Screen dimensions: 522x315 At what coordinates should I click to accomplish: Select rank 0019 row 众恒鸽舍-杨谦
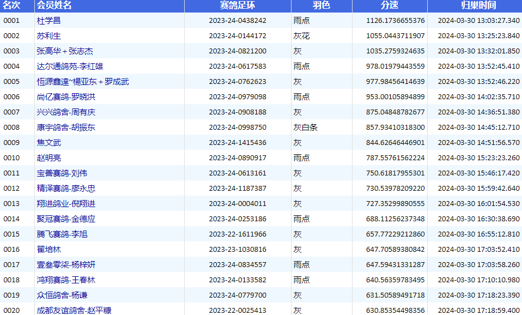click(x=62, y=295)
